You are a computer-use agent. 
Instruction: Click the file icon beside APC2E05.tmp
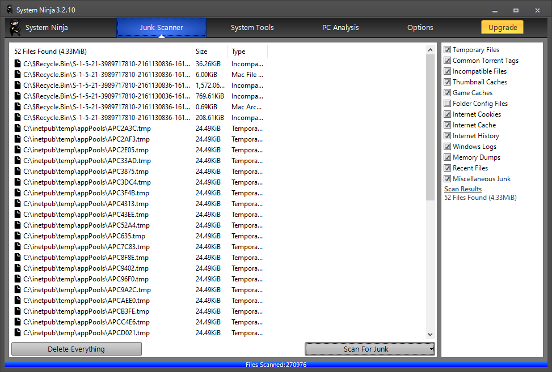click(17, 149)
